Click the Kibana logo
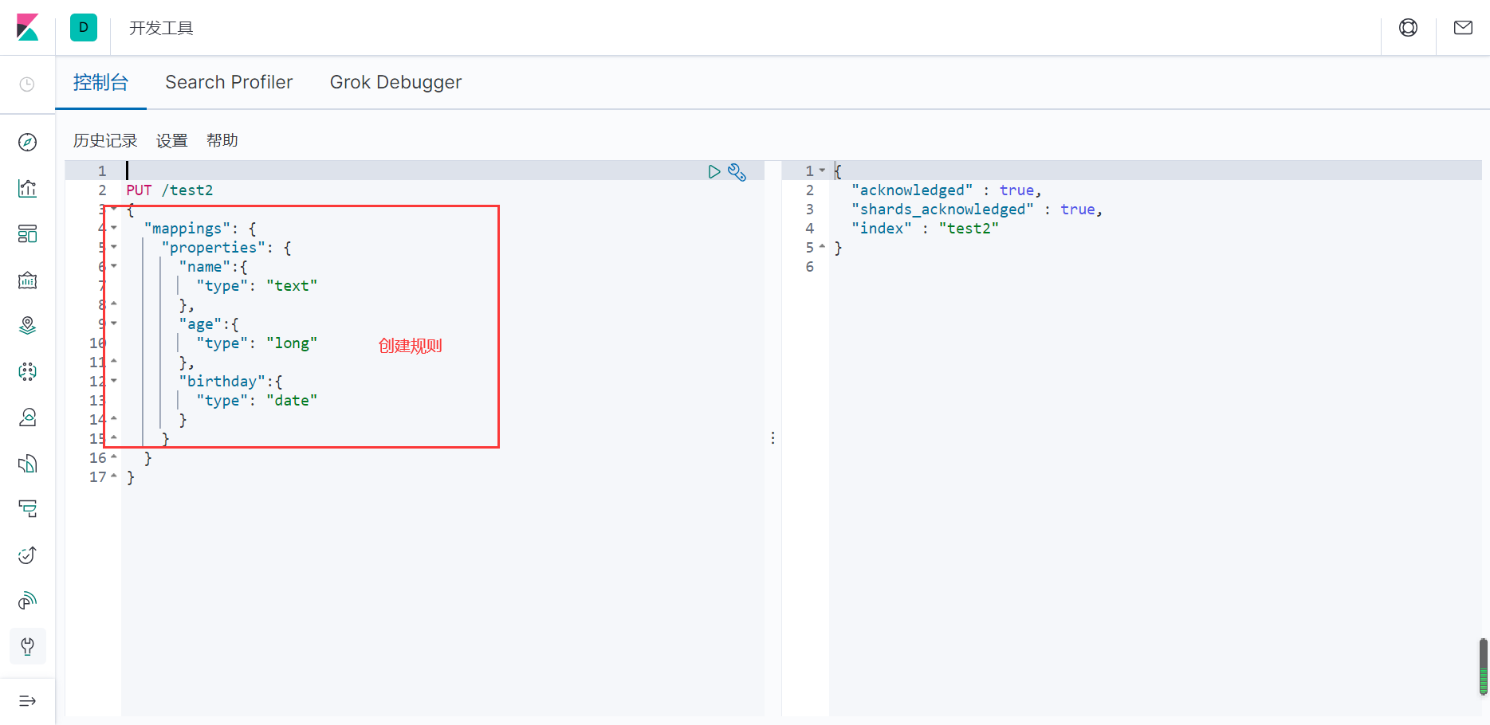1490x725 pixels. pyautogui.click(x=27, y=27)
